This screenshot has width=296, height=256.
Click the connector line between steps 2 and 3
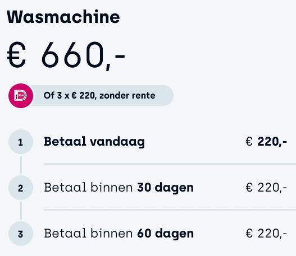click(21, 211)
